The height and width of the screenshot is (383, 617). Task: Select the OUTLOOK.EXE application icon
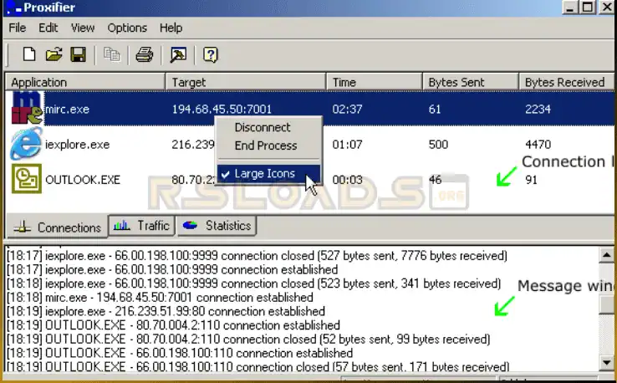[x=25, y=179]
